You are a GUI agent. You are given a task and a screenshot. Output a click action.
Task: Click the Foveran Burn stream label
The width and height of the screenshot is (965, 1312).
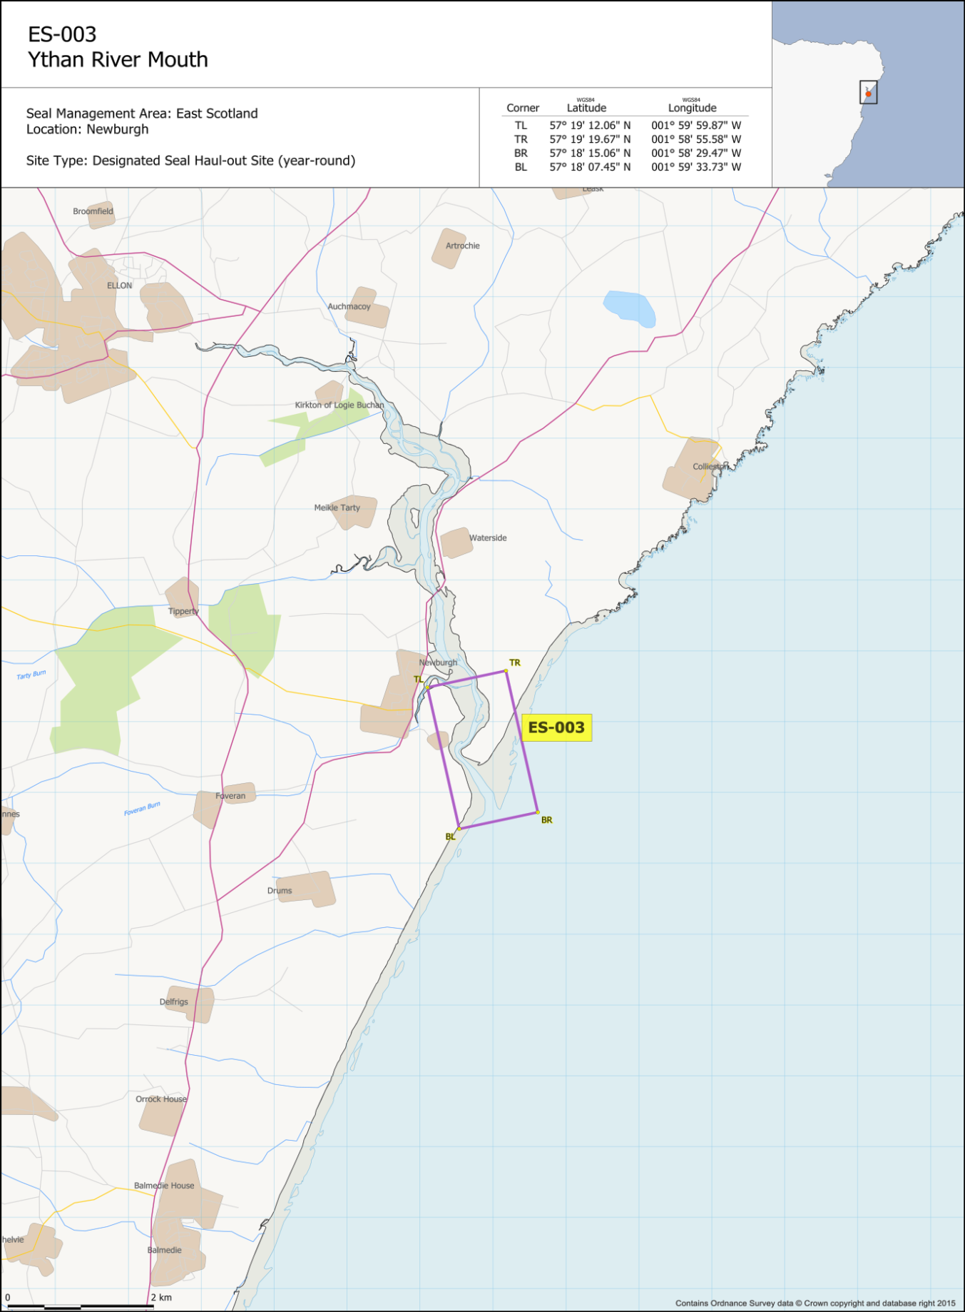[x=142, y=809]
